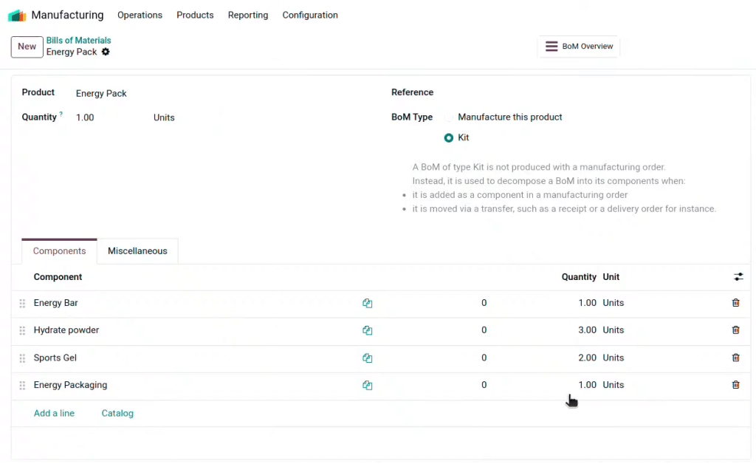Select the Kit BoM type radio
This screenshot has height=464, width=756.
coord(449,138)
